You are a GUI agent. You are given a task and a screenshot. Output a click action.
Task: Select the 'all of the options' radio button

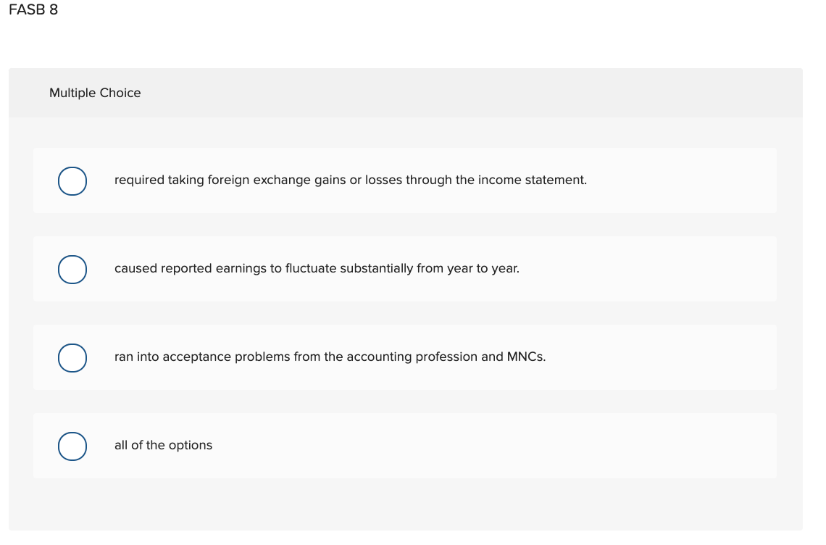click(x=72, y=446)
